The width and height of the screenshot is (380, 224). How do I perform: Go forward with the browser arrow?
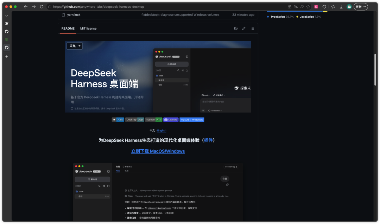(34, 7)
